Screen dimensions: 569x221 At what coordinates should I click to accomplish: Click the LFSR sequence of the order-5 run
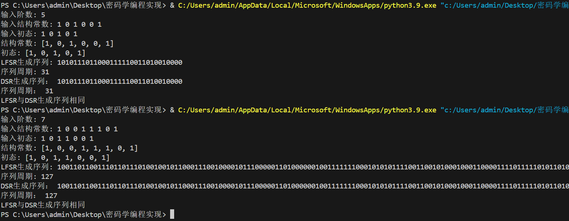[120, 63]
